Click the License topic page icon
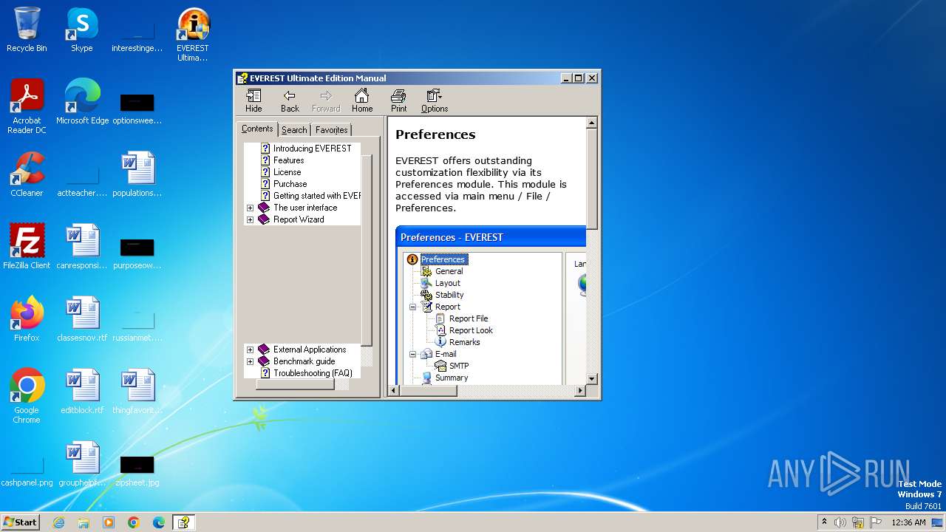This screenshot has width=946, height=532. click(x=265, y=172)
